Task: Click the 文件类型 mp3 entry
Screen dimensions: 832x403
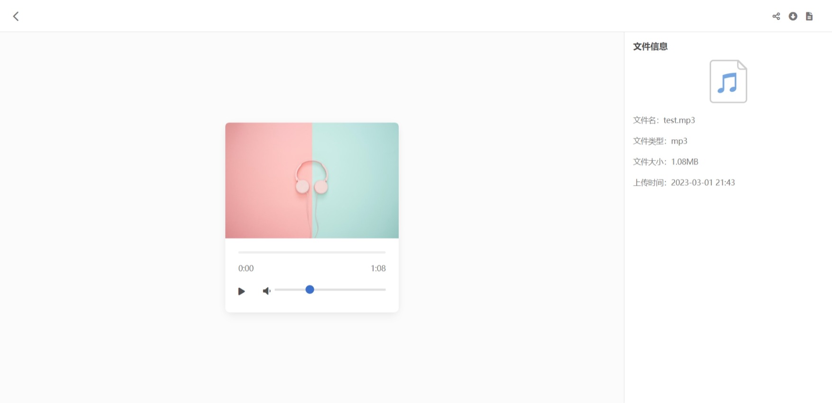Action: (x=660, y=141)
